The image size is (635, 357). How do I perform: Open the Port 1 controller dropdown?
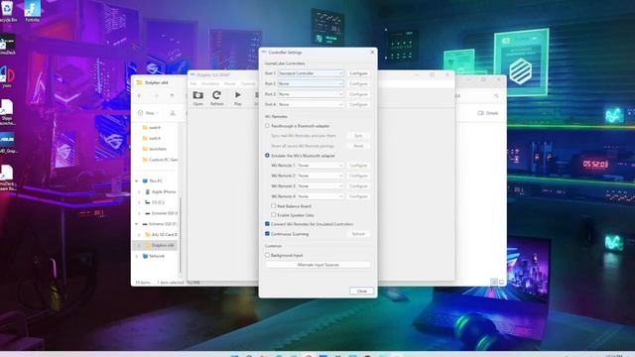[311, 73]
